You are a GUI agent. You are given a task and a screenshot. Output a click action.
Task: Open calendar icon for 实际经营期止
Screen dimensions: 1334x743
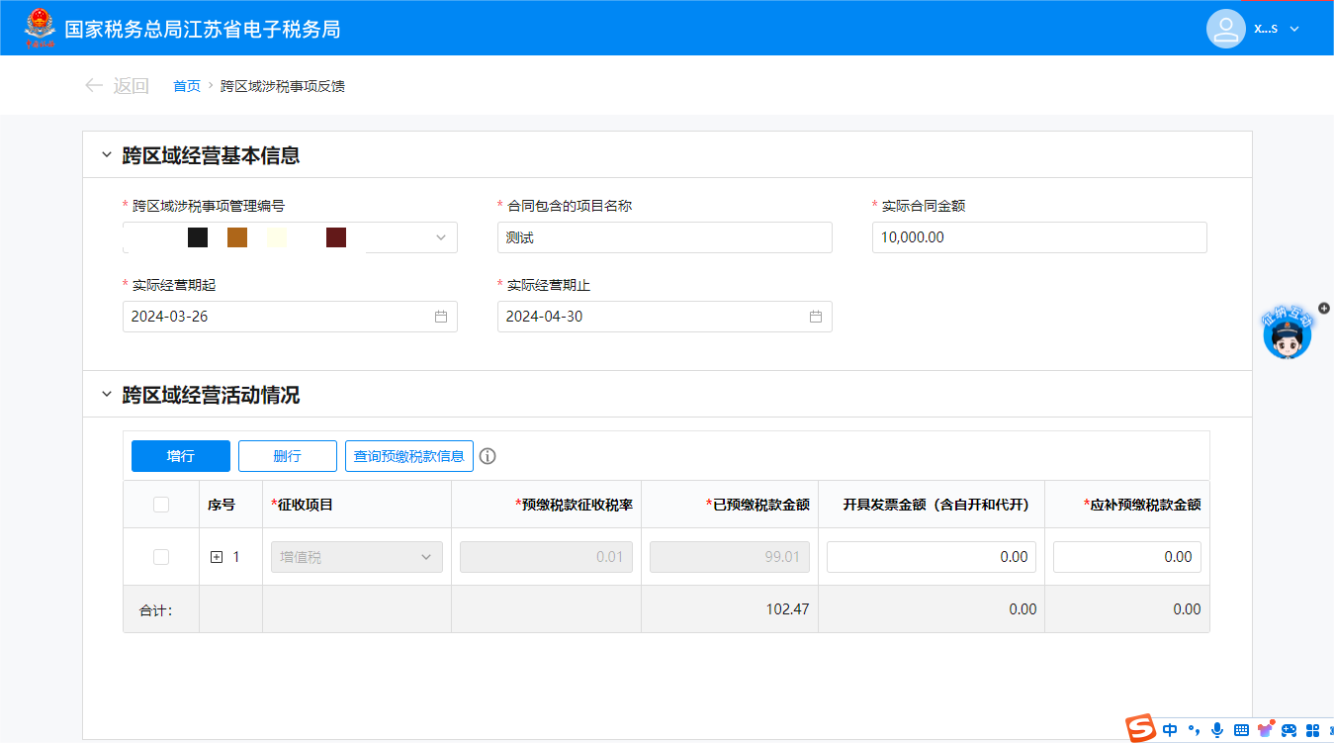[816, 317]
